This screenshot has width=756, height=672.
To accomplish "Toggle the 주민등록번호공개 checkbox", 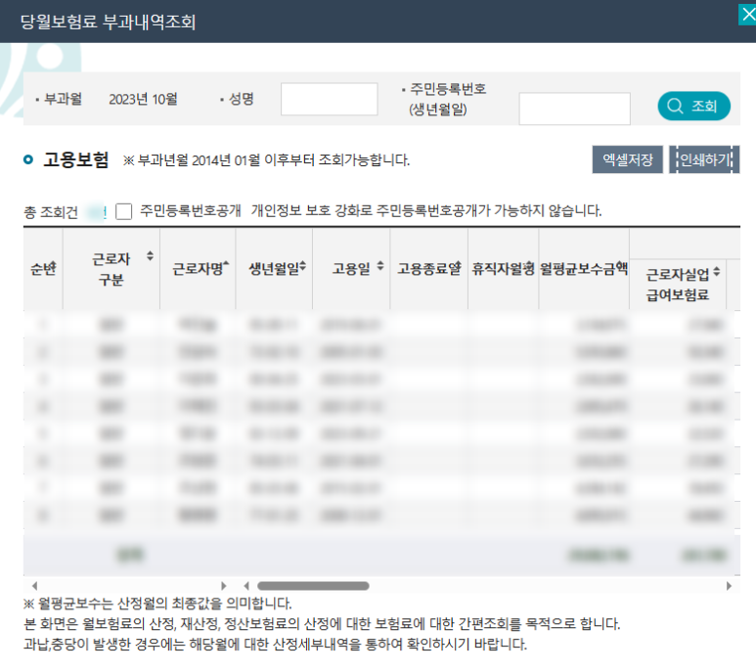I will point(124,211).
